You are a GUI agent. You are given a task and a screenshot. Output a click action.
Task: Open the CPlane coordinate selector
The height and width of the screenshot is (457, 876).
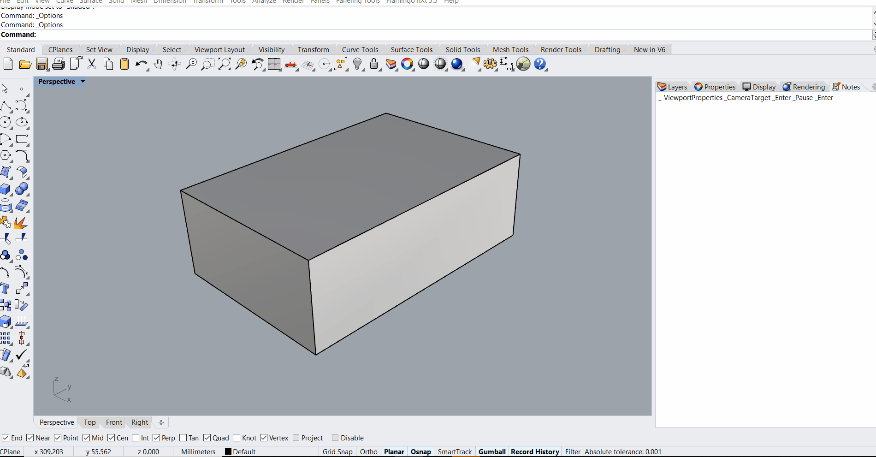(11, 452)
